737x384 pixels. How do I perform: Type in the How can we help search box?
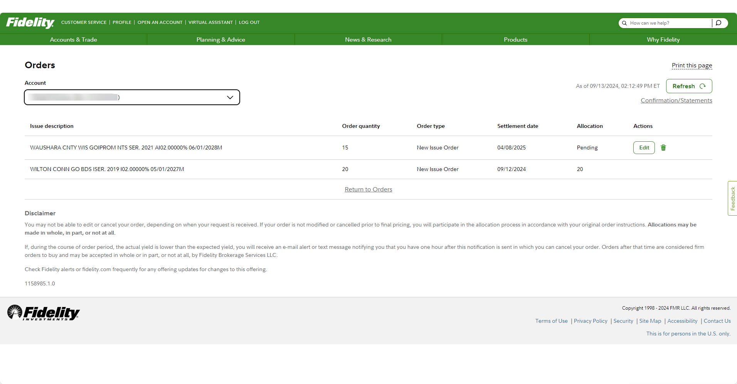point(669,23)
